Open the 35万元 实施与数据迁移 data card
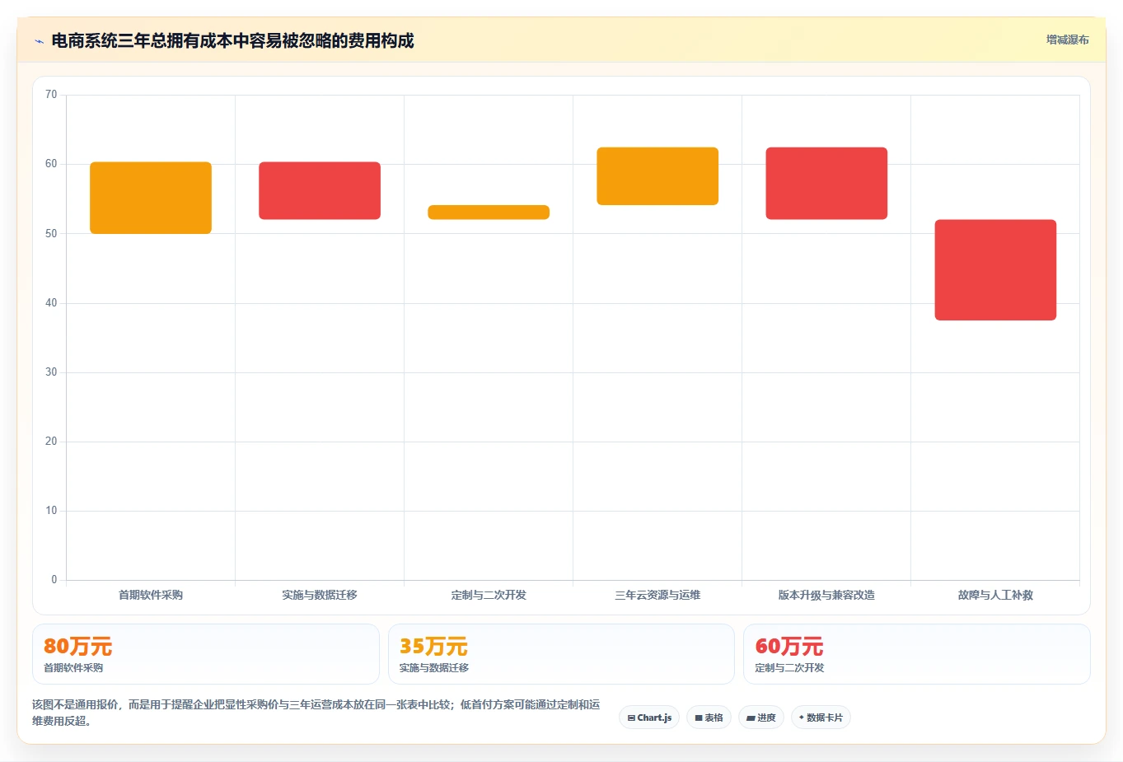 pos(561,654)
